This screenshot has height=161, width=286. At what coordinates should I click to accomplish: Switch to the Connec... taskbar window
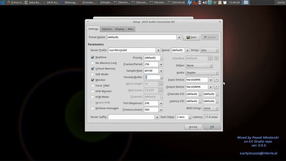pos(87,3)
